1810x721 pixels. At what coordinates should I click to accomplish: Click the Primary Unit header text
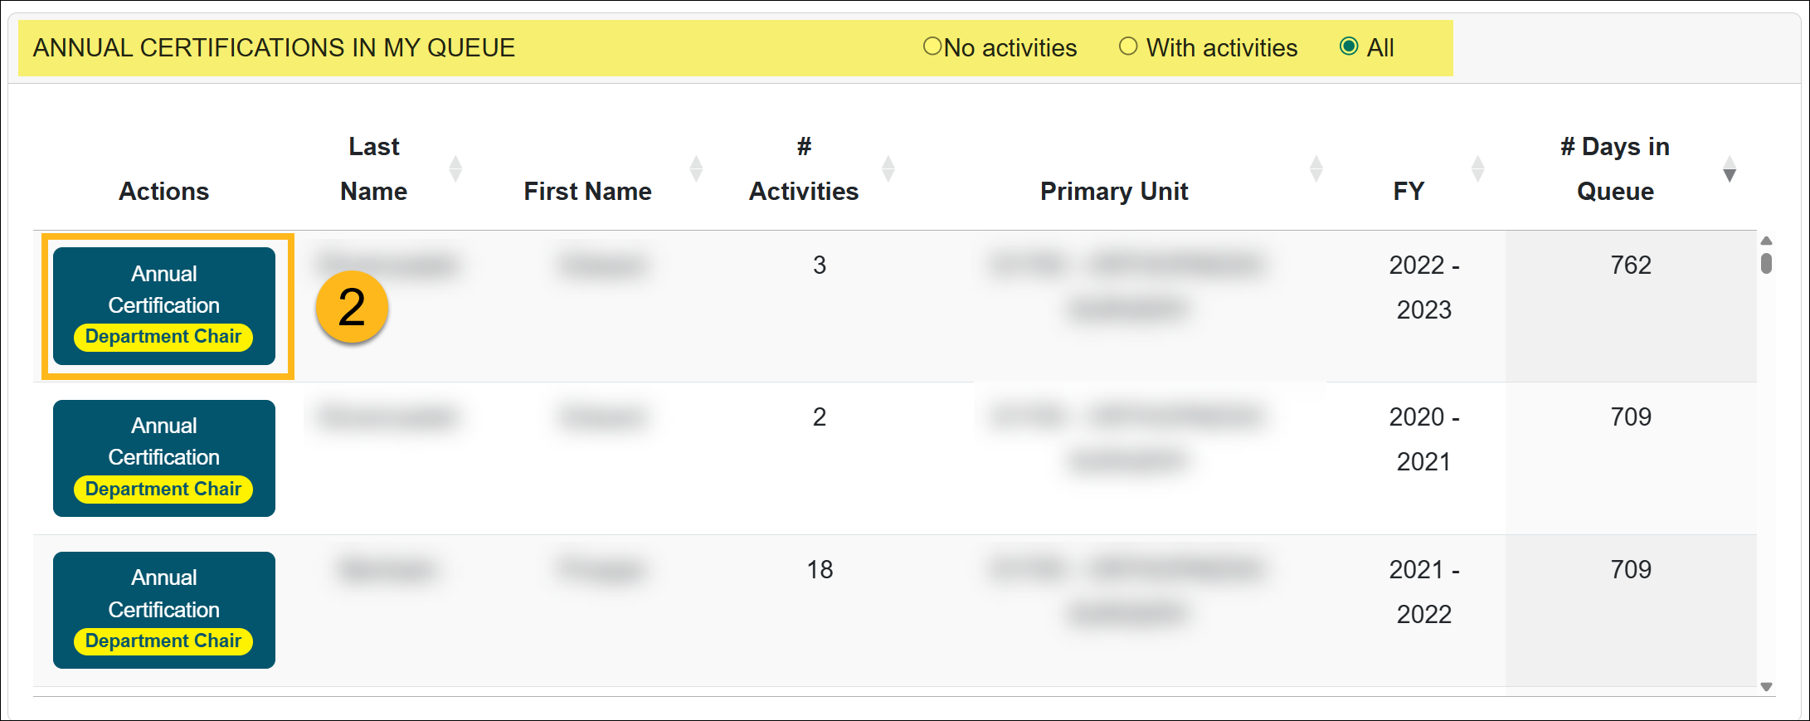[1114, 192]
